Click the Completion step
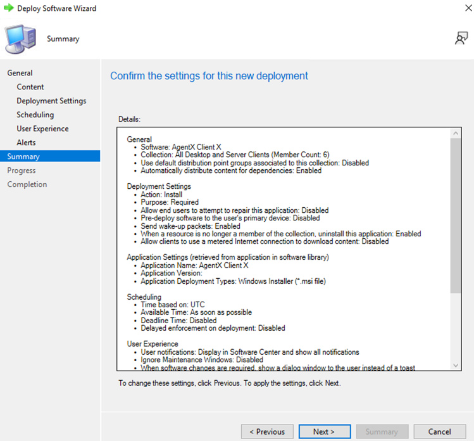474x441 pixels. coord(27,184)
